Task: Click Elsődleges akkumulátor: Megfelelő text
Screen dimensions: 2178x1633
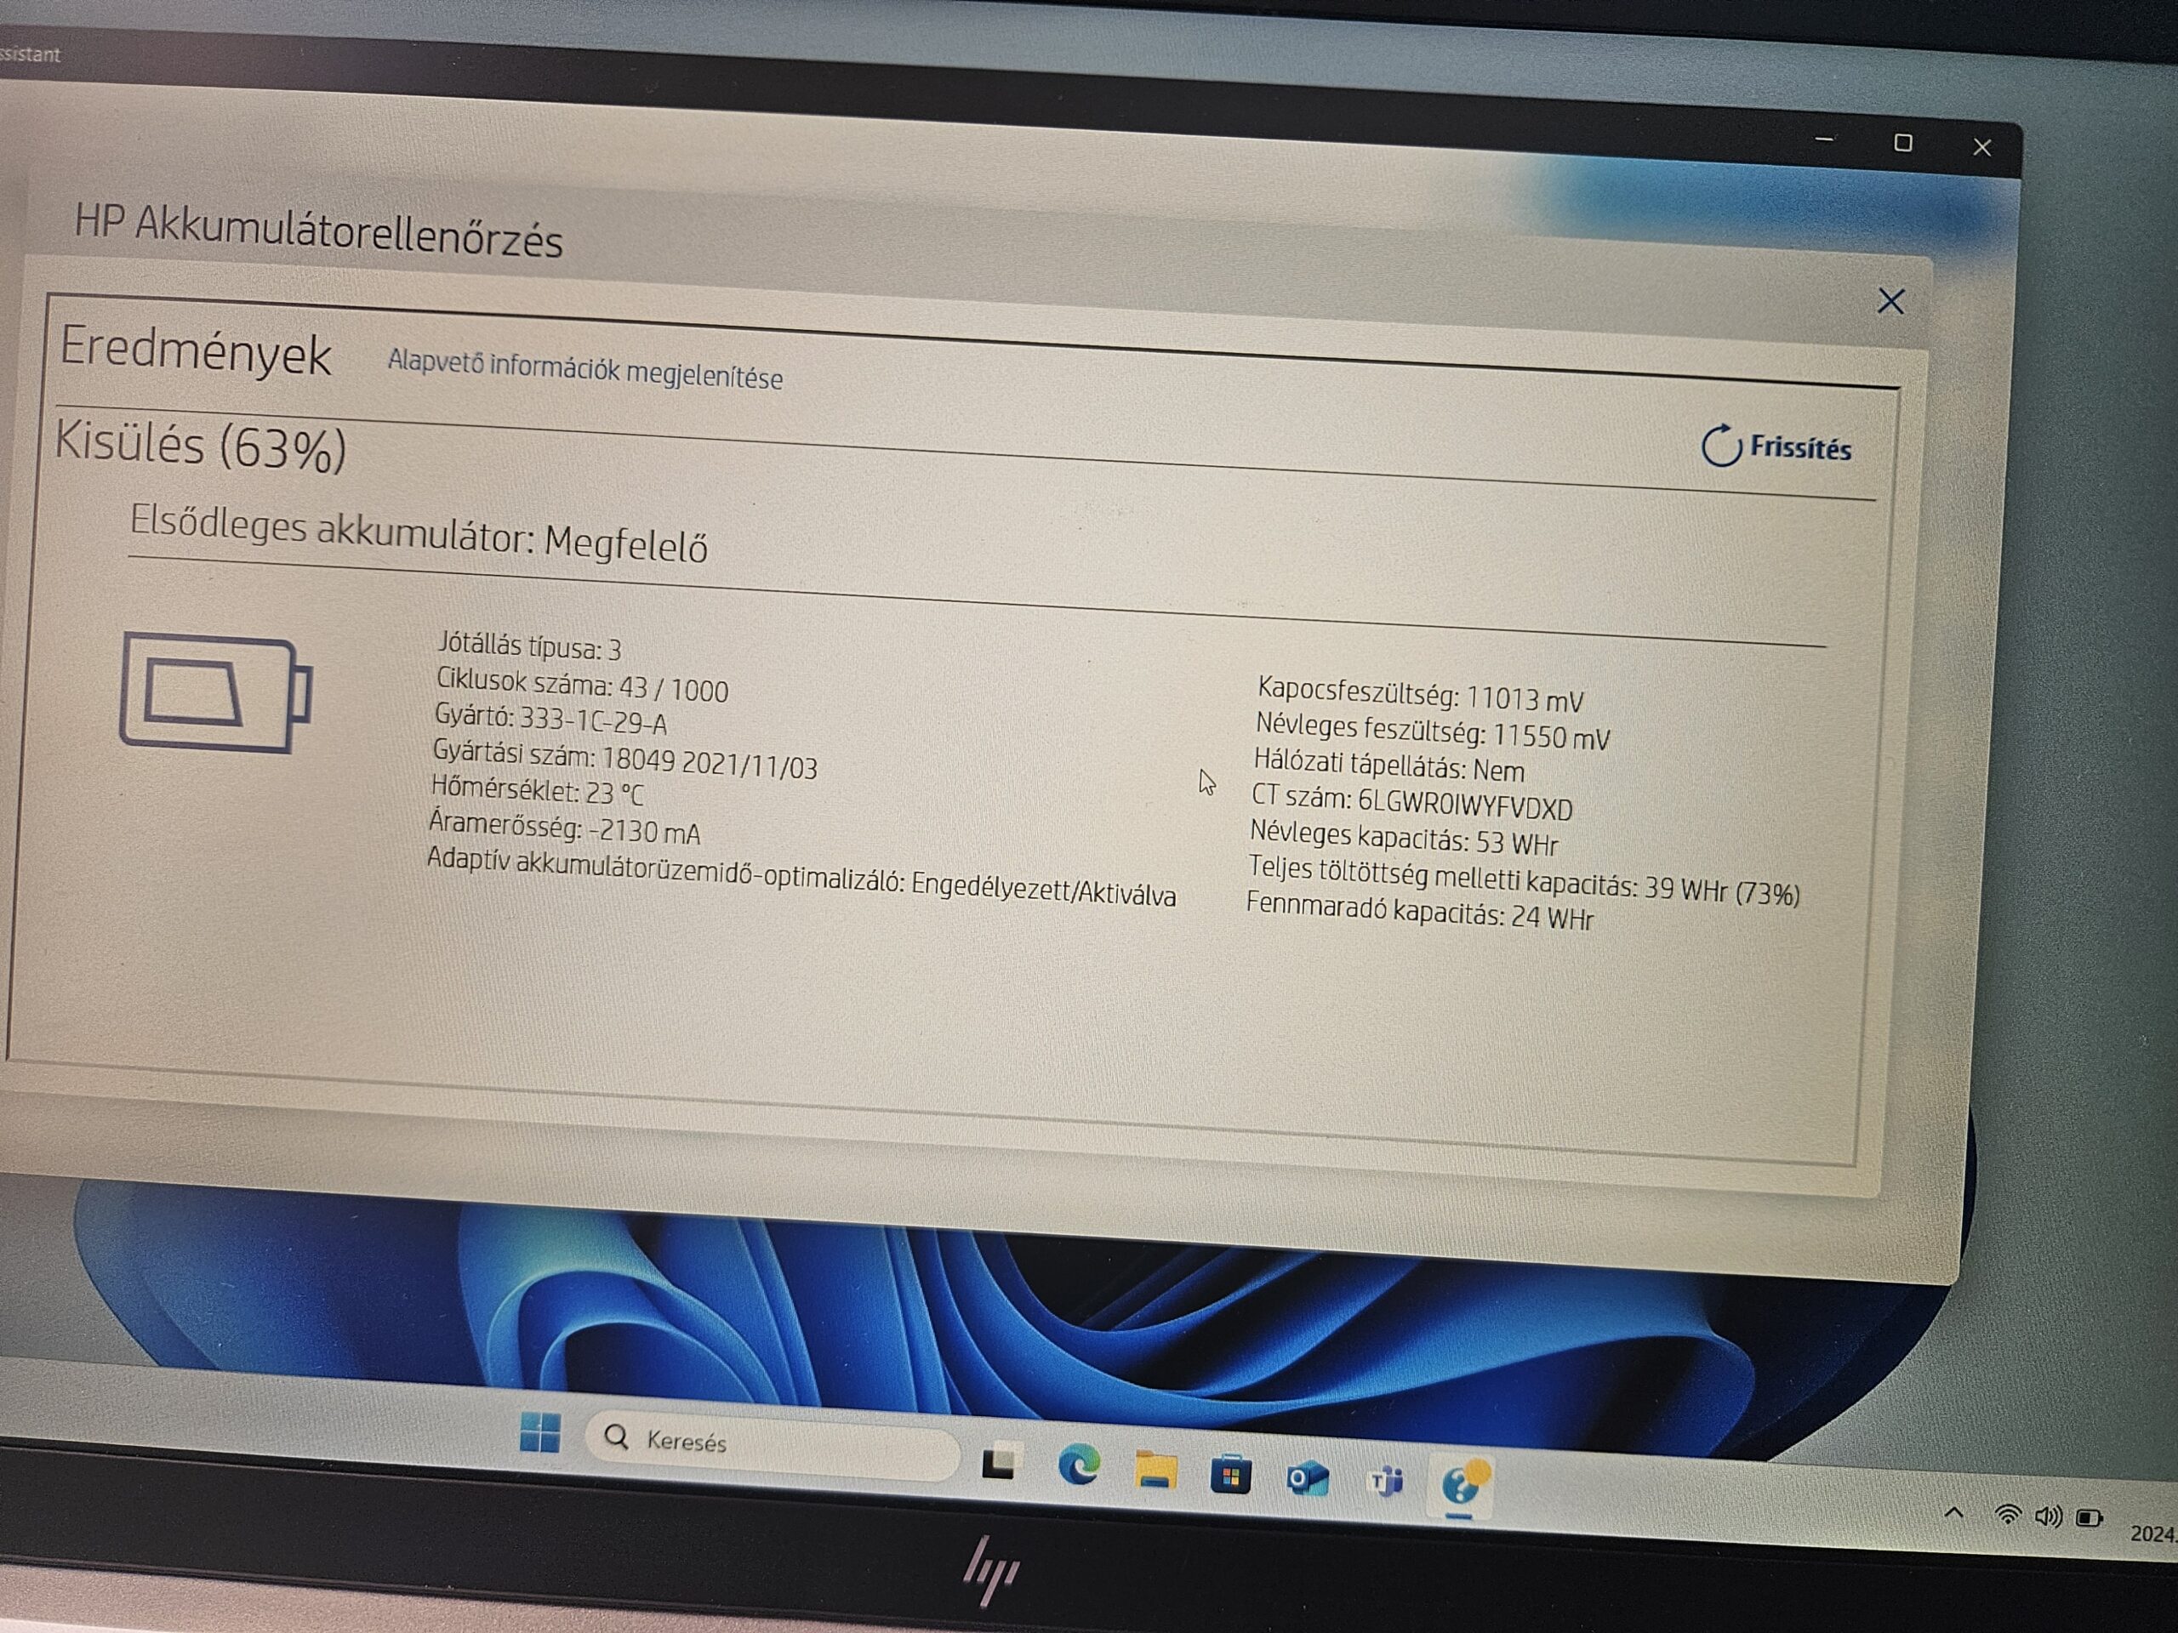Action: pos(419,532)
